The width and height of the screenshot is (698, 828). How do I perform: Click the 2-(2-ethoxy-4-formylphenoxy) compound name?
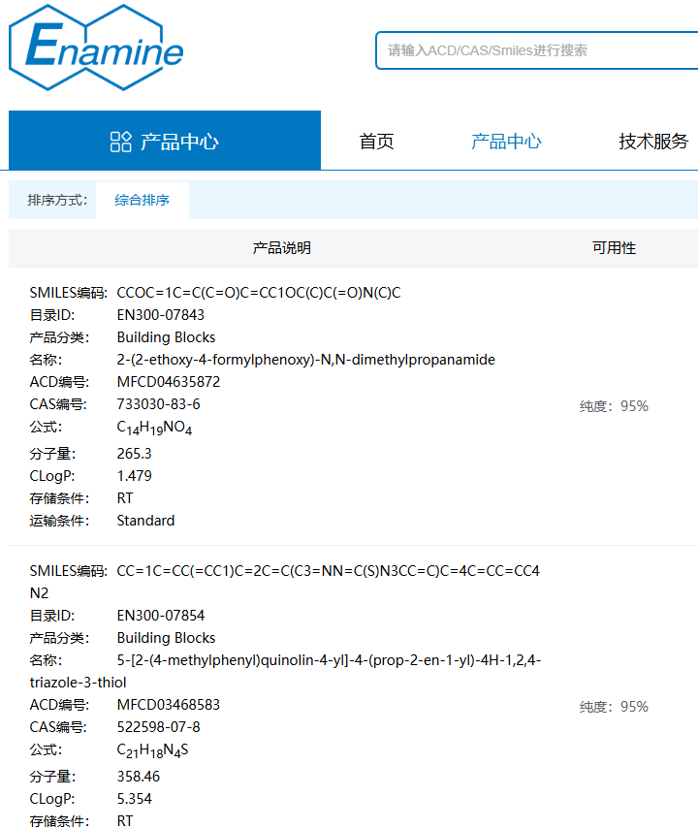305,360
